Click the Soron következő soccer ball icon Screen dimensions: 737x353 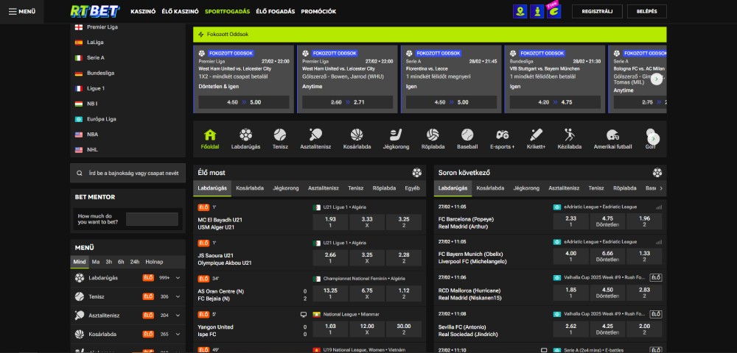click(x=657, y=173)
